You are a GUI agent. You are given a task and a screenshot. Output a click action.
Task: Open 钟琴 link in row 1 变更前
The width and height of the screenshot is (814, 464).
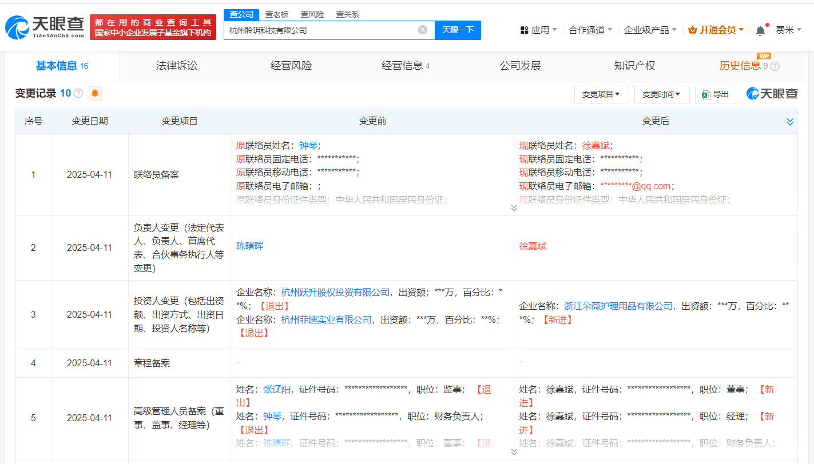click(x=308, y=146)
